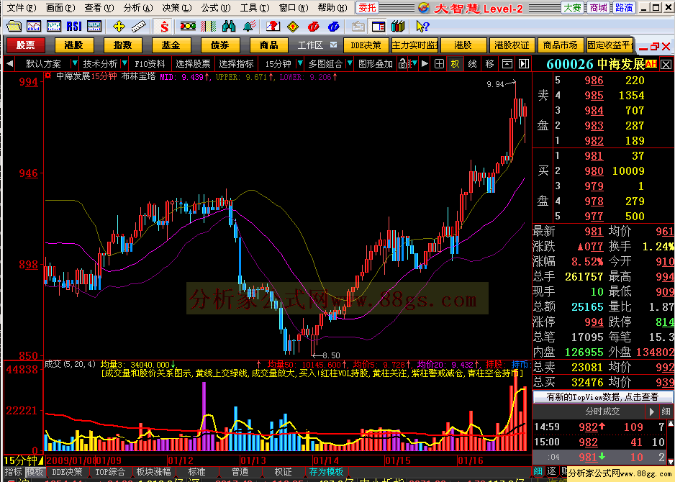Screen dimensions: 675x482
Task: Click the help pointer question icon
Action: coord(422,27)
